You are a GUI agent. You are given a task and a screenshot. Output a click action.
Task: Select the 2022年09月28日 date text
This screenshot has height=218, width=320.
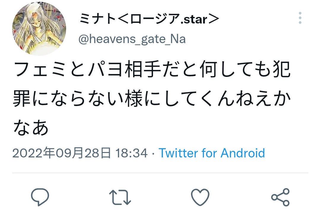62,153
